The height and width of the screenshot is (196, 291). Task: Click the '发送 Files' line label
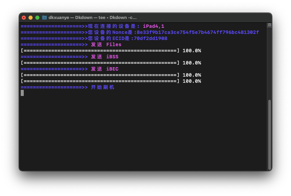coord(106,45)
